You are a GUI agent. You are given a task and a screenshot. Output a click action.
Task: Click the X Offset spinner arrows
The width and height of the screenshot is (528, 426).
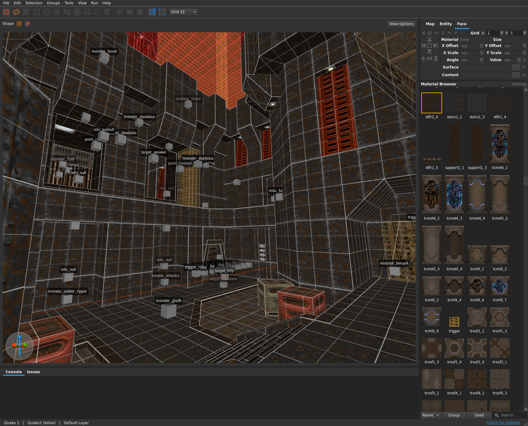click(x=481, y=46)
